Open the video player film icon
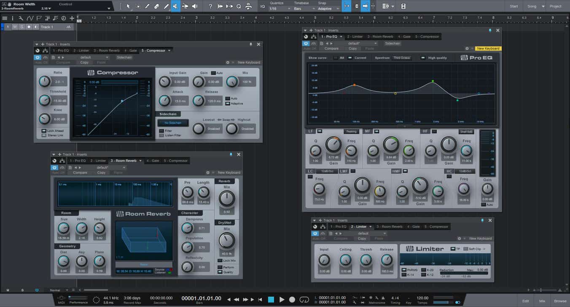The height and width of the screenshot is (307, 570). (x=403, y=6)
